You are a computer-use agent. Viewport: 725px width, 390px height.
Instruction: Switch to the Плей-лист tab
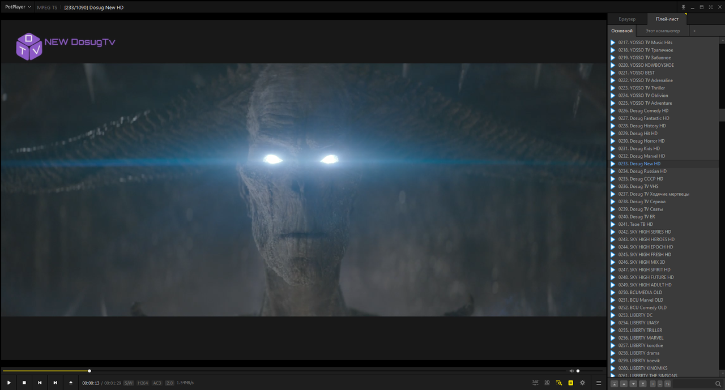point(667,19)
